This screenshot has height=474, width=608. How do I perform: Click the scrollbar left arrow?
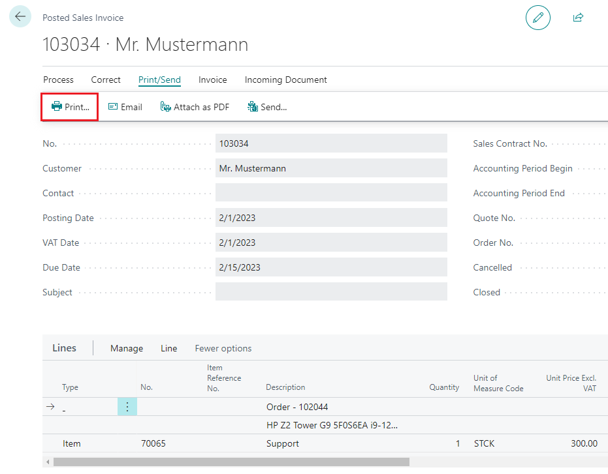click(48, 462)
